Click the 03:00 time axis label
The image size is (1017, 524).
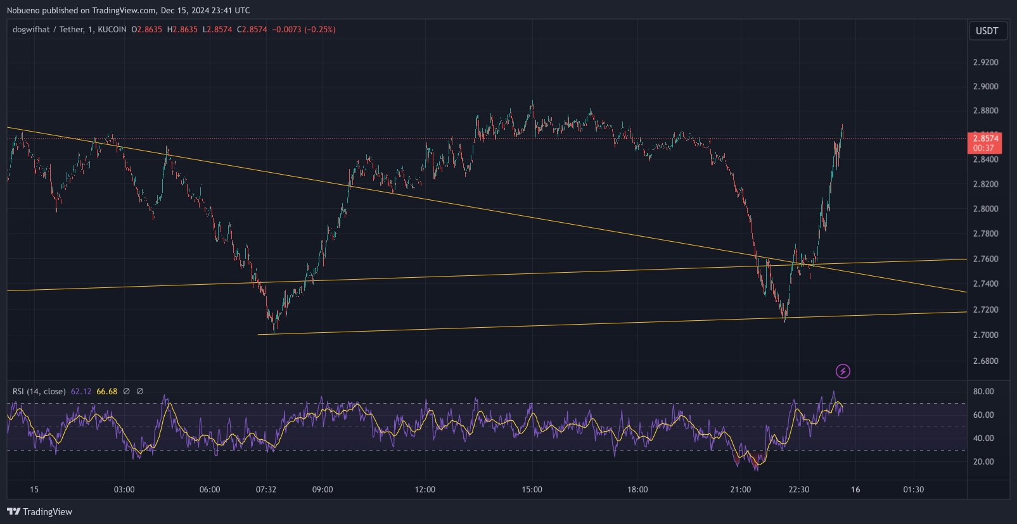124,489
